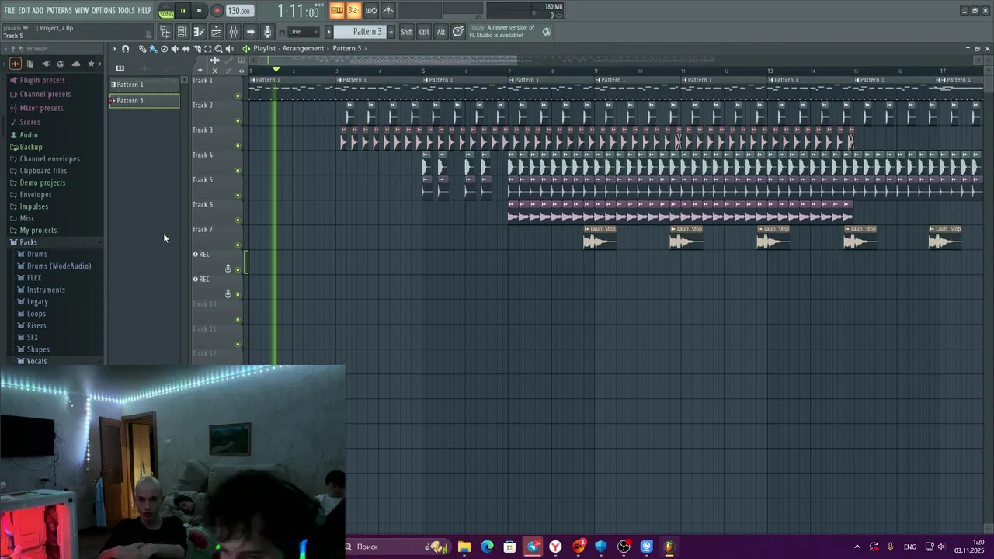Select Pattern 1 in the pattern picker
This screenshot has width=994, height=559.
[144, 85]
